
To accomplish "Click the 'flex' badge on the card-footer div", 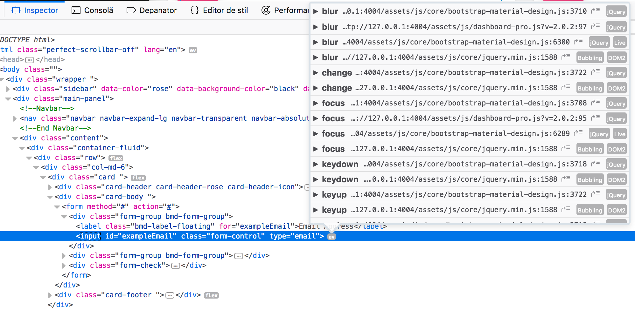I will [211, 295].
